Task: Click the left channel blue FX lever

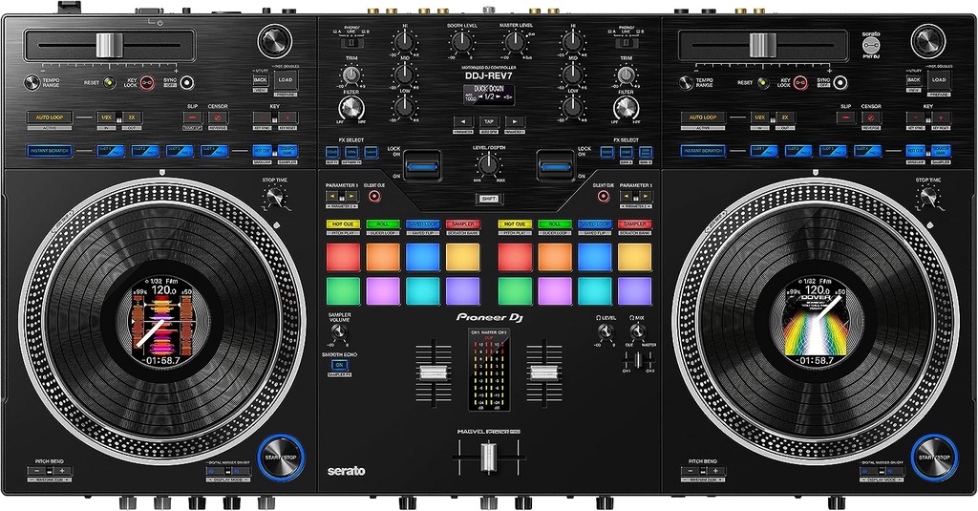Action: click(422, 166)
